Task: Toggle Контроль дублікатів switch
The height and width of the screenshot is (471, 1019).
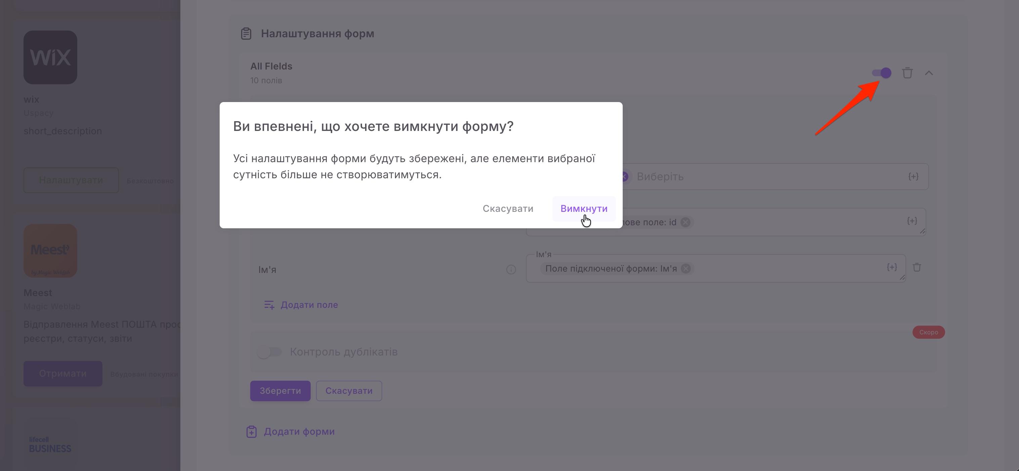Action: 269,351
